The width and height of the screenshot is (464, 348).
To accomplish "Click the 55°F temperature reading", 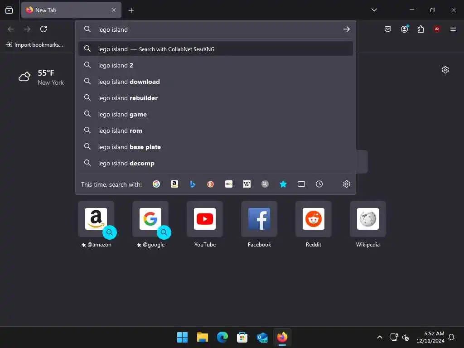I will pyautogui.click(x=46, y=73).
